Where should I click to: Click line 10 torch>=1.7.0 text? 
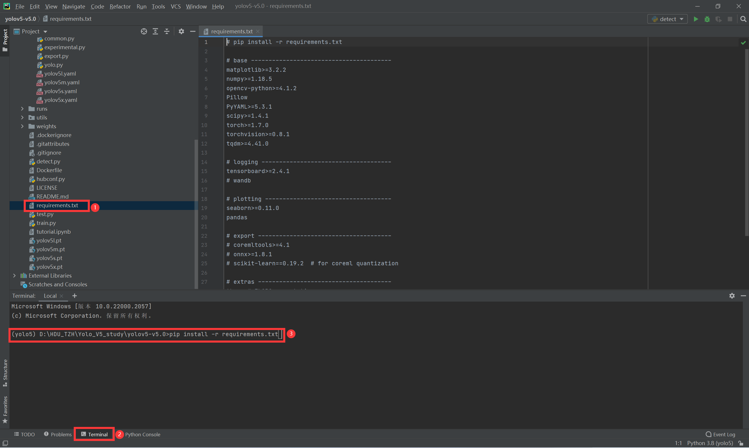click(247, 125)
